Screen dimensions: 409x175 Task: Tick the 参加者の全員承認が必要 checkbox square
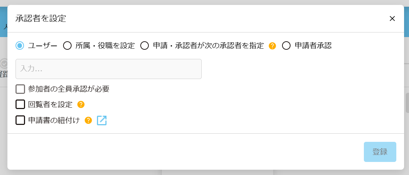20,89
